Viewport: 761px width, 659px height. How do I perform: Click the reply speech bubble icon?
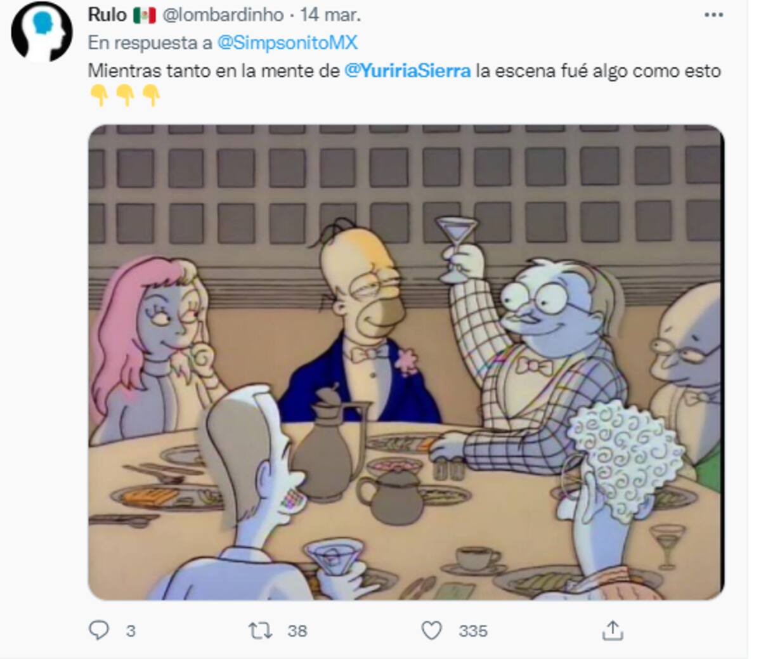pyautogui.click(x=98, y=630)
